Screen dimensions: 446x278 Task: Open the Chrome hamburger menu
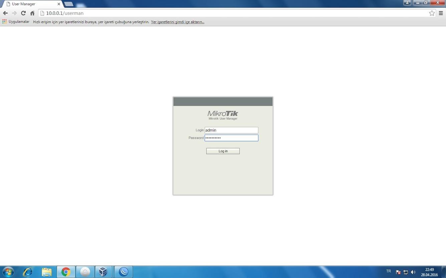point(441,13)
